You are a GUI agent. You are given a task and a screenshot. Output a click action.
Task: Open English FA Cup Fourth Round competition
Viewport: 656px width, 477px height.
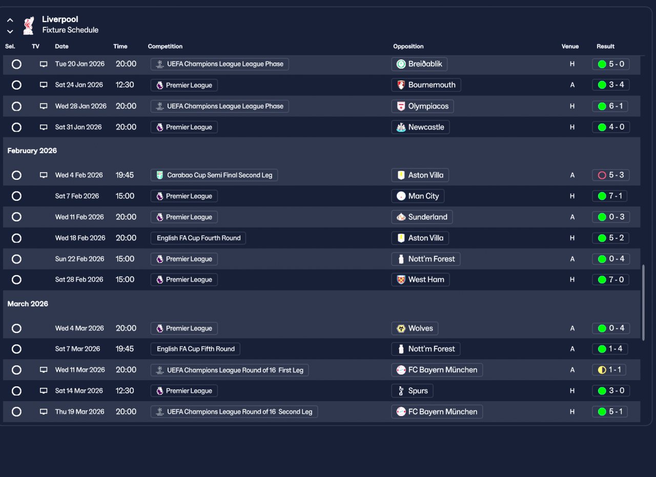[x=198, y=238]
